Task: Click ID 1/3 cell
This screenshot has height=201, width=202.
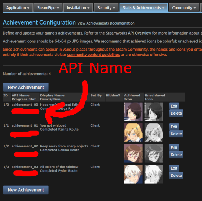Action: 6,167
